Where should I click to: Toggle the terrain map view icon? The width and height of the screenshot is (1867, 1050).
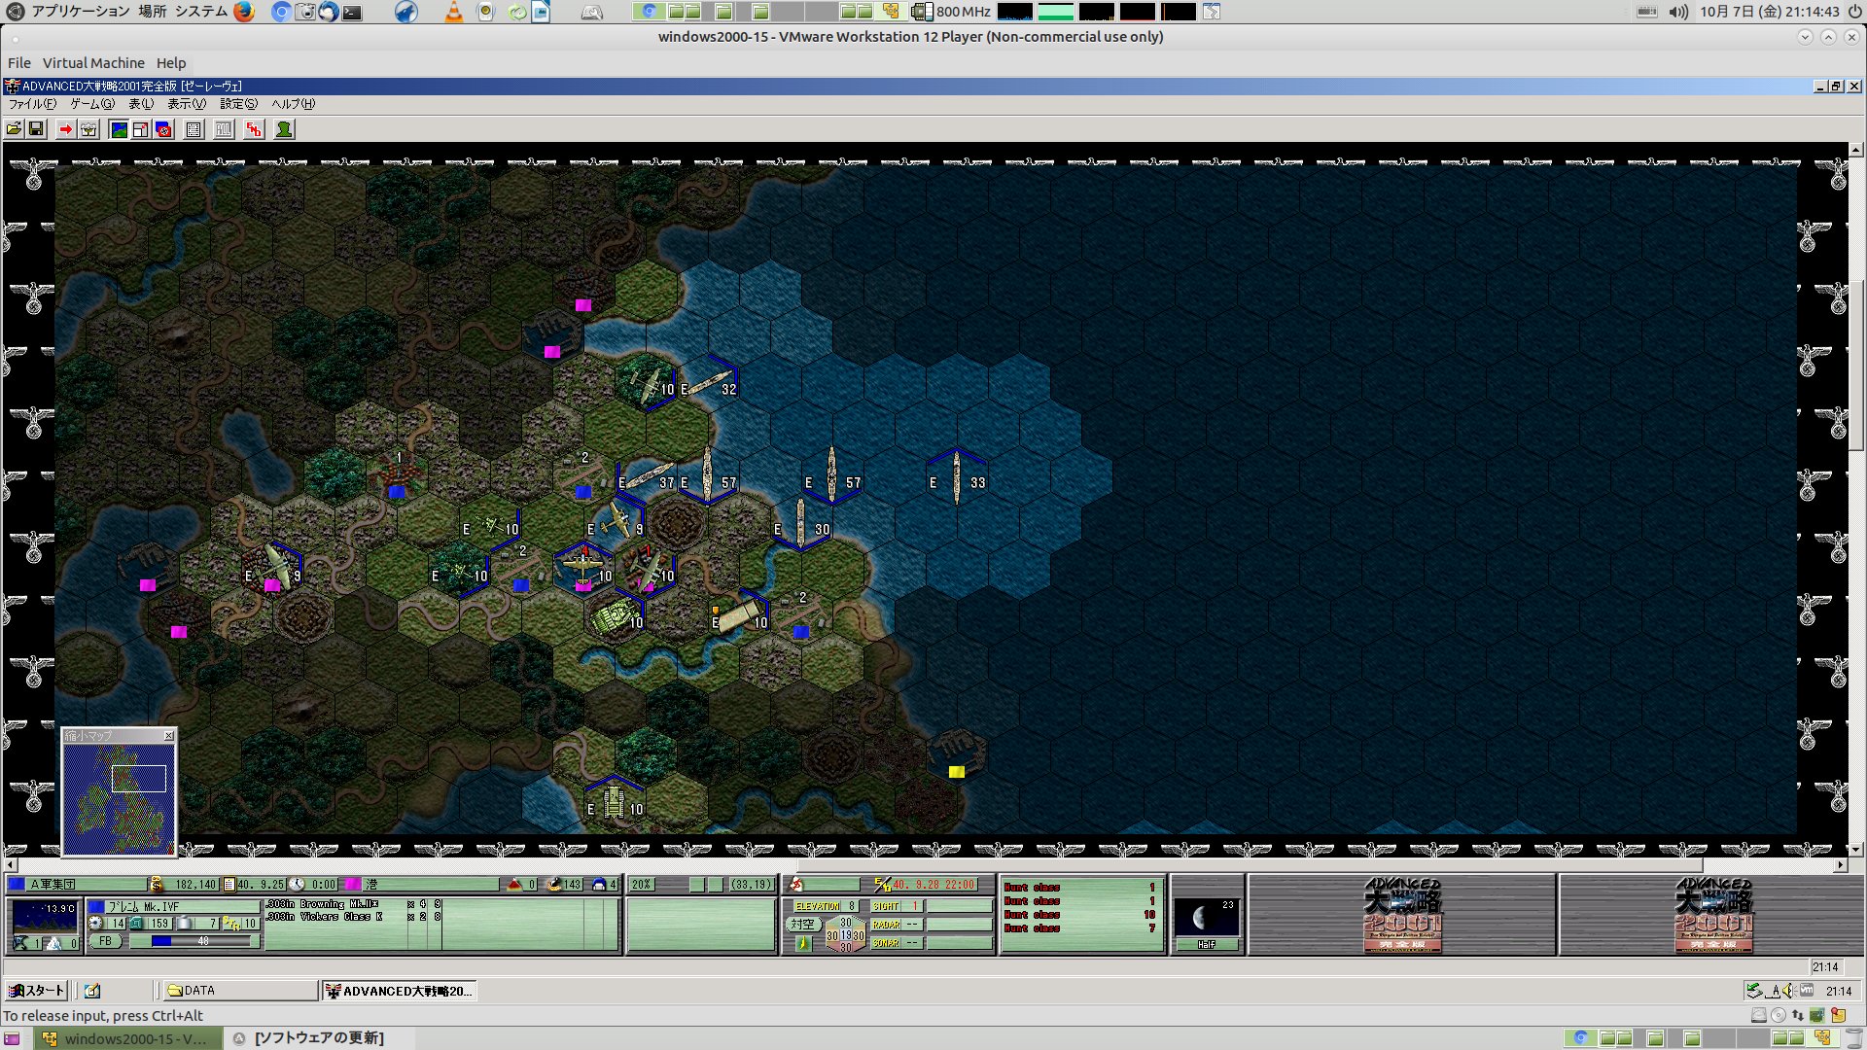(119, 129)
